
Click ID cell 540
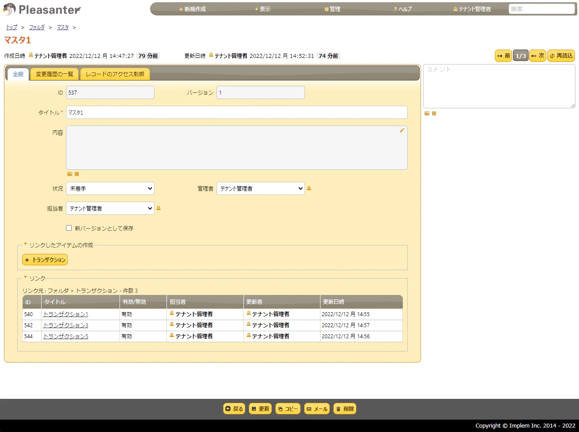click(x=32, y=314)
